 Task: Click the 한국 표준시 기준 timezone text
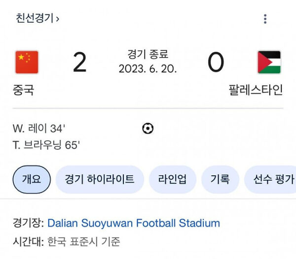coord(83,242)
